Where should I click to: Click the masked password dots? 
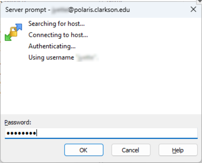tap(21, 133)
